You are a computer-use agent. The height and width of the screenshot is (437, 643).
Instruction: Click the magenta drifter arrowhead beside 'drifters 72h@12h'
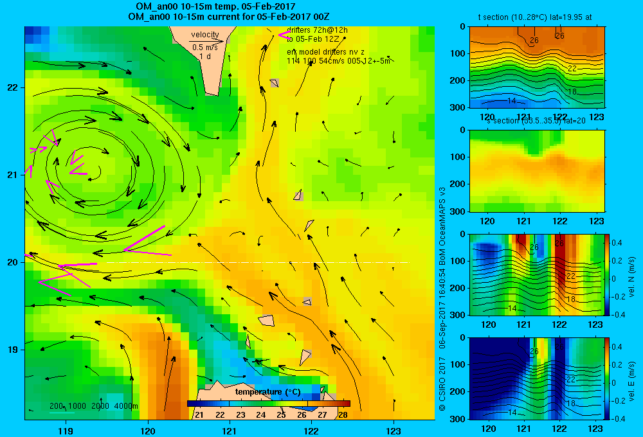pos(284,35)
